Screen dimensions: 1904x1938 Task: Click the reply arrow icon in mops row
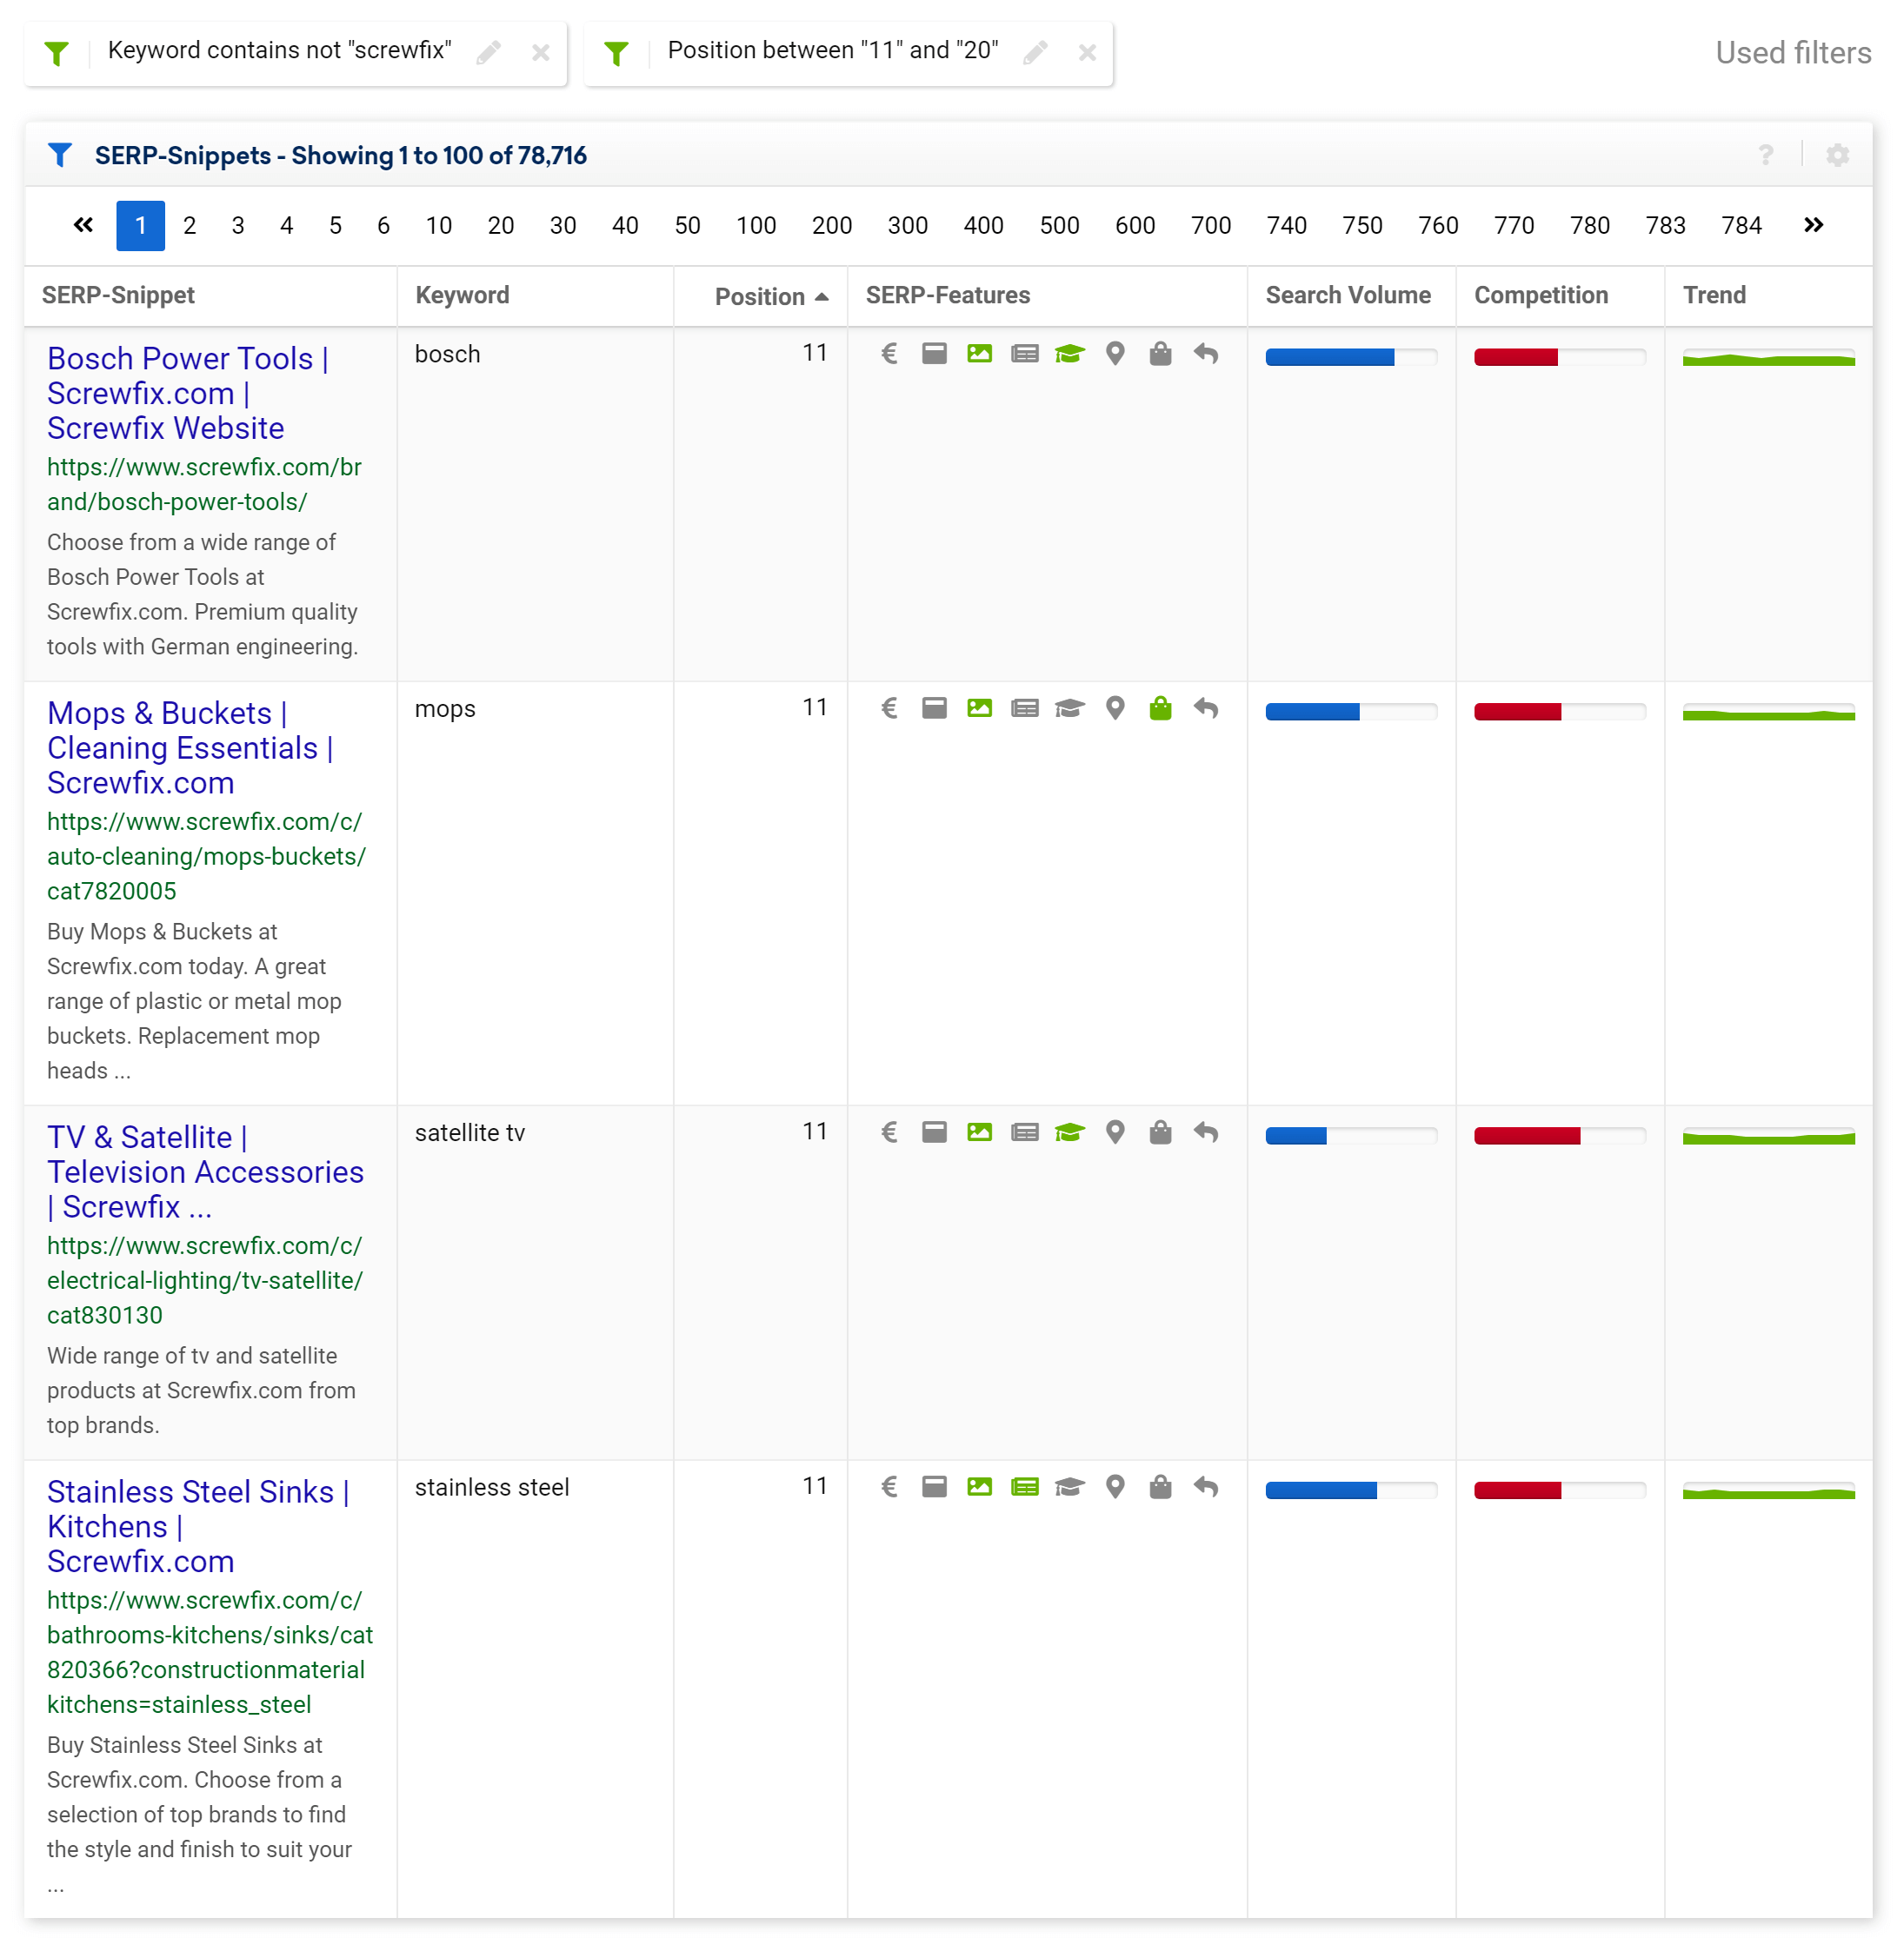[x=1206, y=708]
